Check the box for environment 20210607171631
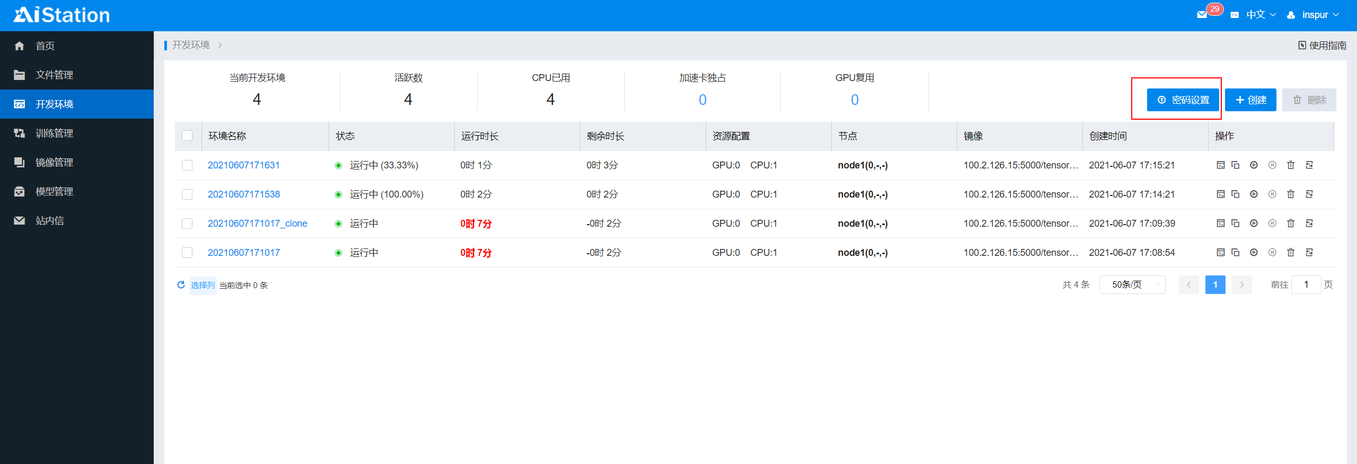The width and height of the screenshot is (1357, 464). pyautogui.click(x=187, y=165)
